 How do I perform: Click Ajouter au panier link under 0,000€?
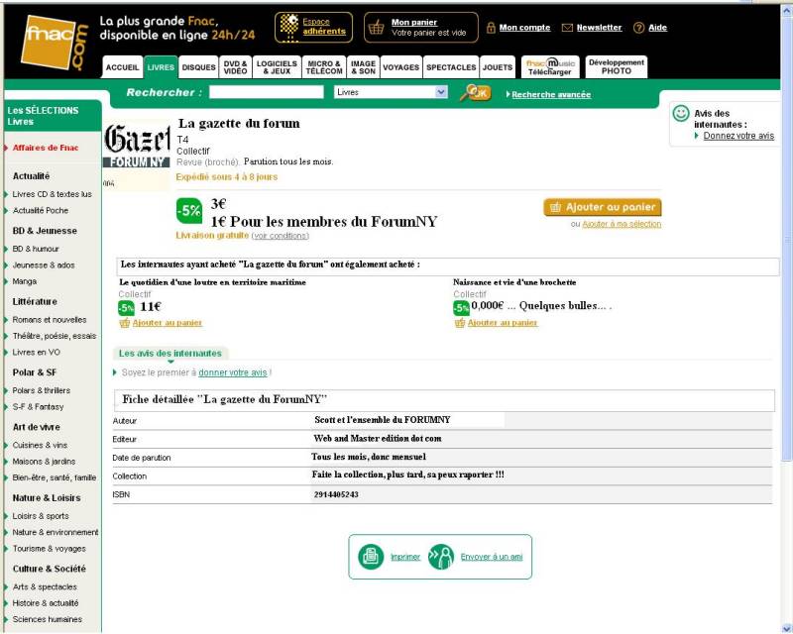tap(503, 323)
